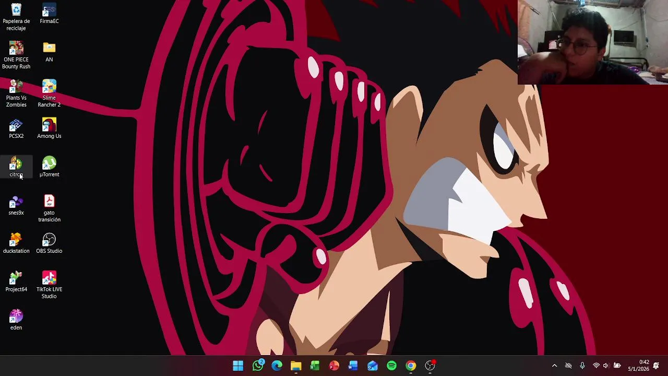
Task: Select the FirmaEC desktop shortcut
Action: click(x=49, y=14)
